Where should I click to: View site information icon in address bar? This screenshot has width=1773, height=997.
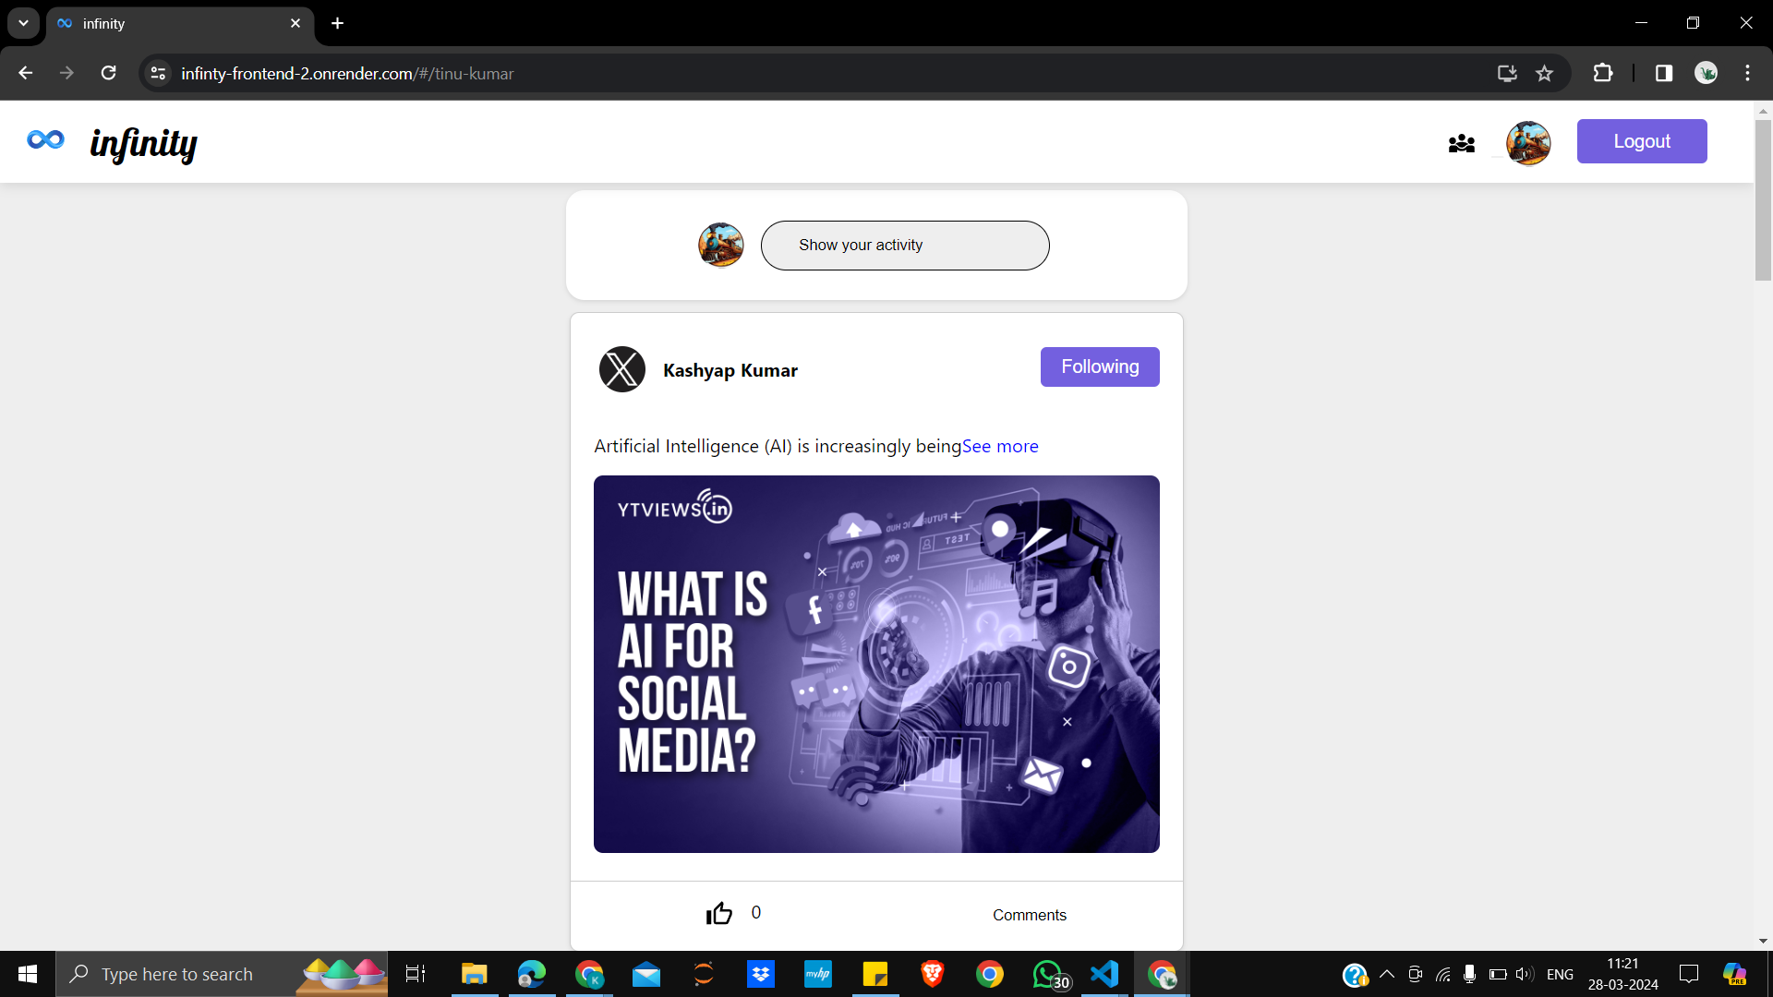(x=158, y=73)
